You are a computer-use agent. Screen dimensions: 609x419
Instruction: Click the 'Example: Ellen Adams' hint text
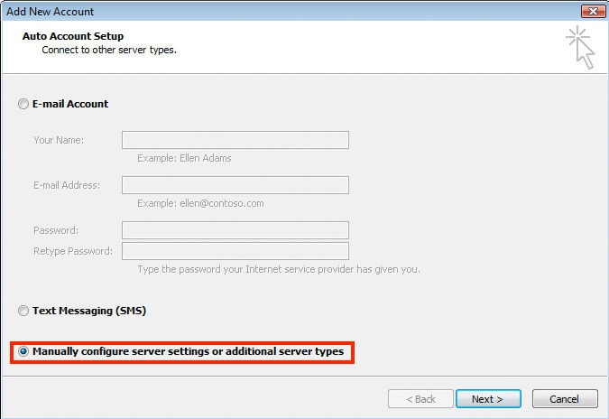tap(184, 158)
